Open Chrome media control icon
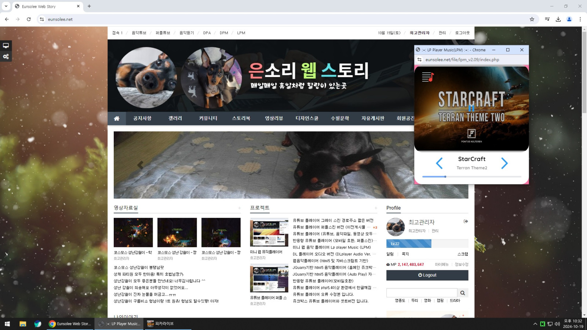The height and width of the screenshot is (330, 587). [x=547, y=19]
